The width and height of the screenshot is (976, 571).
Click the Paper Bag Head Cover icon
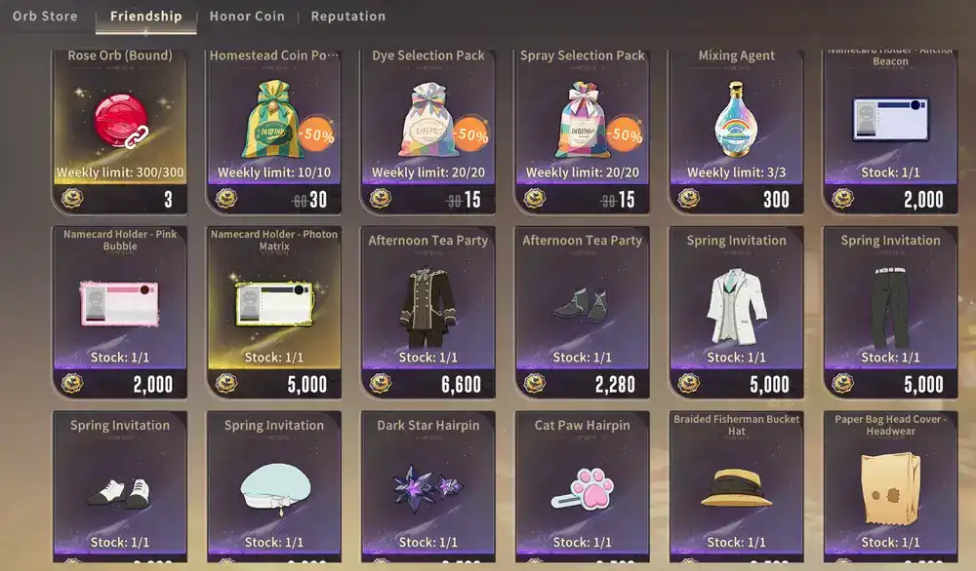[891, 488]
